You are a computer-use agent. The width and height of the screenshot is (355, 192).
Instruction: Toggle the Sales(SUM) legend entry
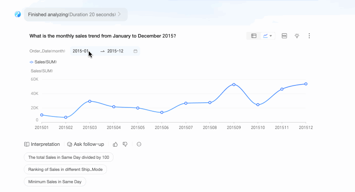tap(43, 62)
